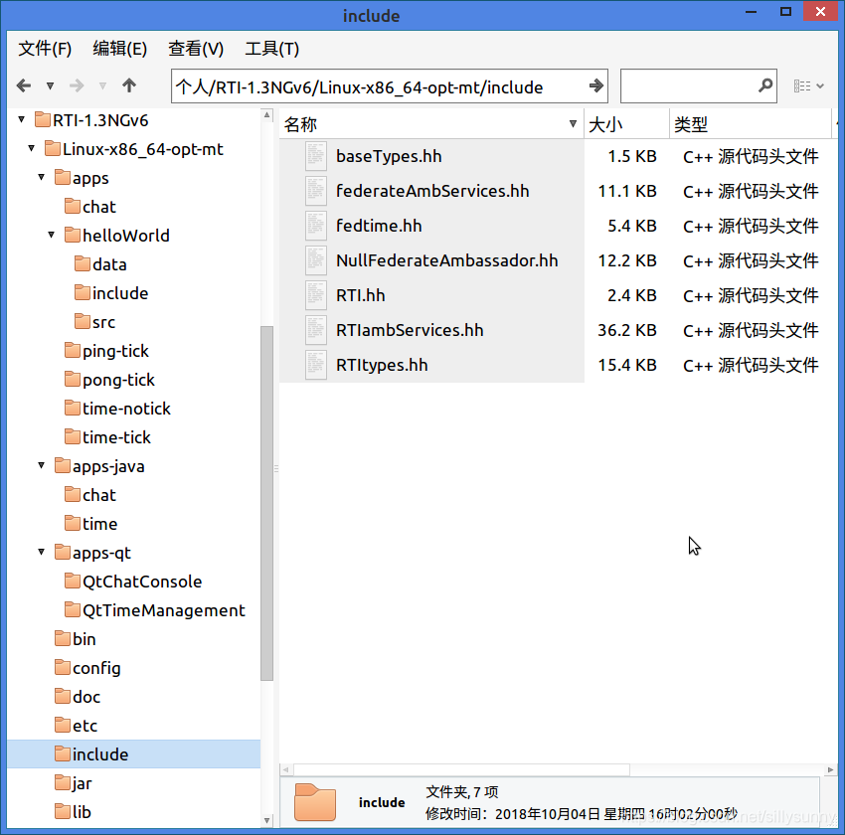The width and height of the screenshot is (845, 835).
Task: Select the RTIambServices.hh file icon
Action: (316, 330)
